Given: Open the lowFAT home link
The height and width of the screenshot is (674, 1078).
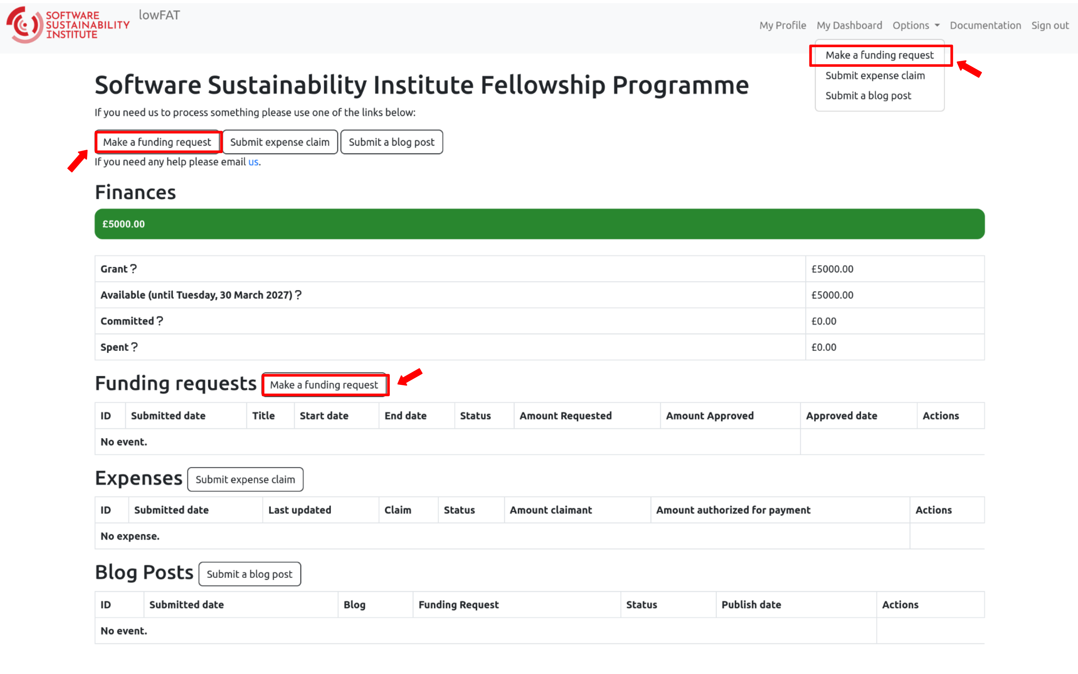Looking at the screenshot, I should point(160,15).
